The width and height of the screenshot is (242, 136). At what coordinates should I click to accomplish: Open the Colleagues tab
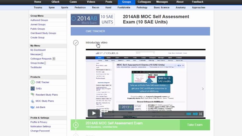click(144, 2)
